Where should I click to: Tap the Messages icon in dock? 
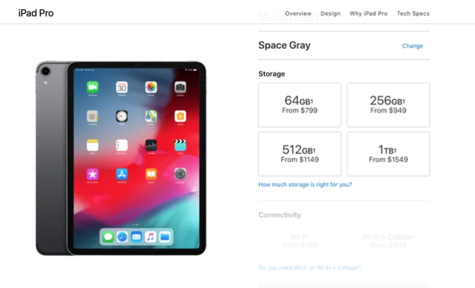(x=108, y=237)
